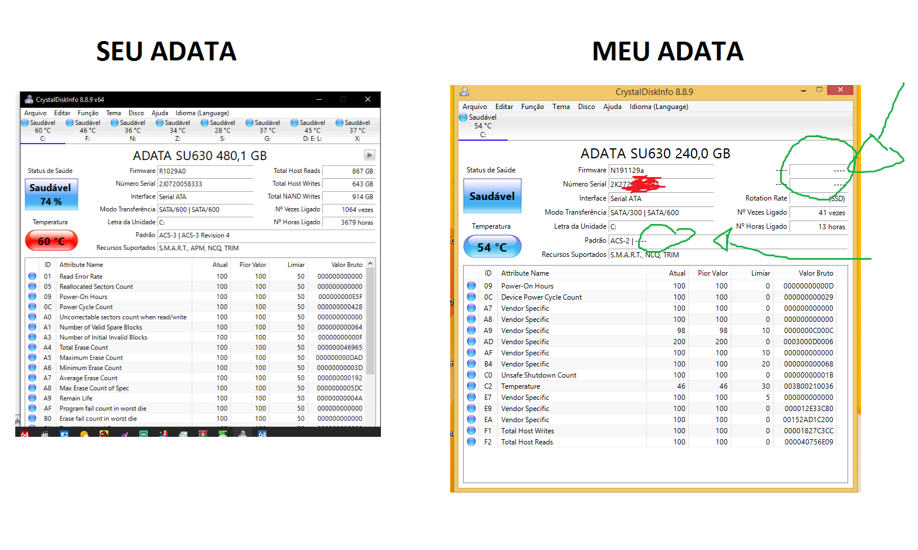Open Disco menu in the 480 GB window
Viewport: 918px width, 550px height.
pos(136,113)
